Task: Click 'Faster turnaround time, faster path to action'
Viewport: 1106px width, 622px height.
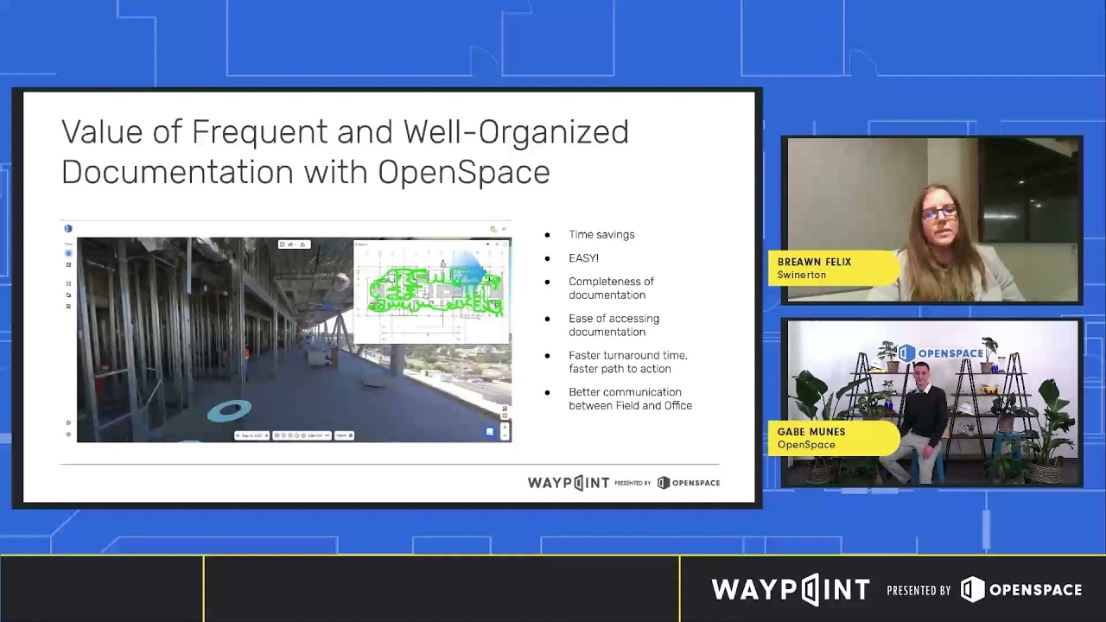Action: point(627,362)
